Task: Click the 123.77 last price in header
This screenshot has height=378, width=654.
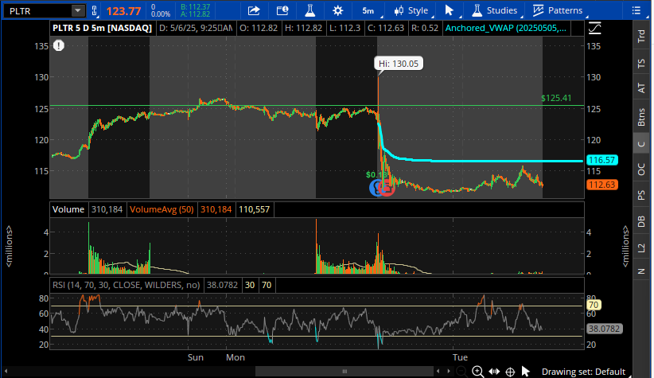Action: tap(123, 11)
